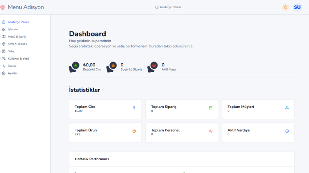Viewport: 309px width, 173px height.
Task: Click the gear icon beside Ayarlar
Action: (x=4, y=73)
